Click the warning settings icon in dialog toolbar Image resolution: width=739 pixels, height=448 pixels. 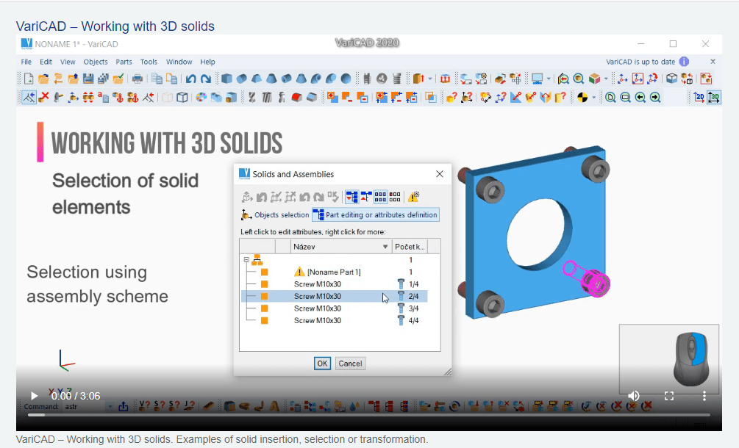click(x=413, y=197)
